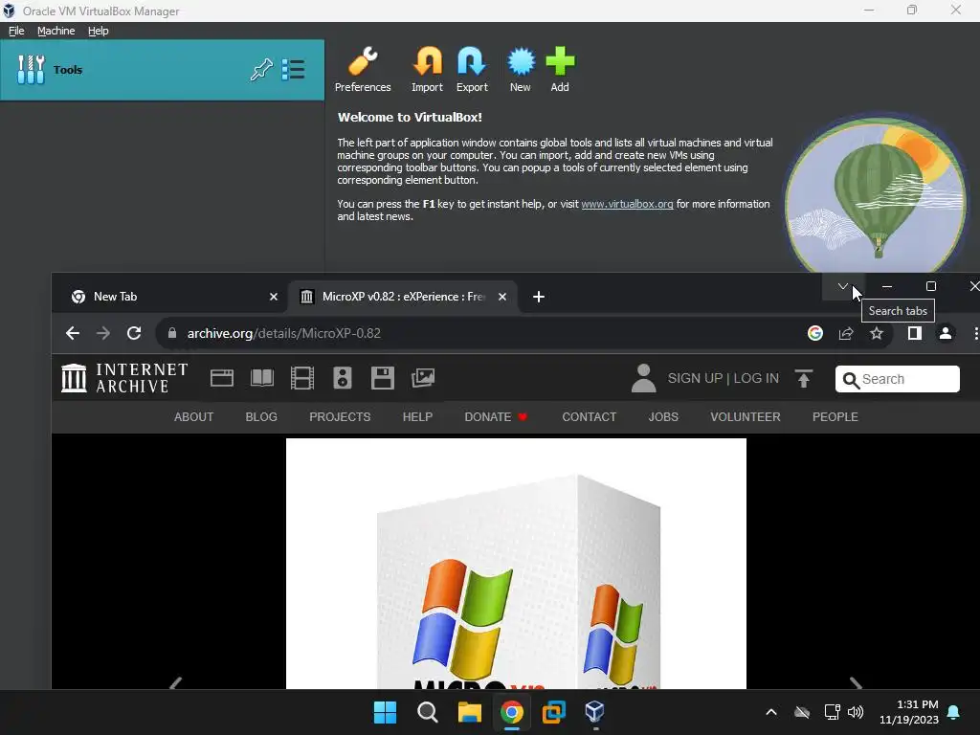Image resolution: width=980 pixels, height=735 pixels.
Task: Open the Internet Archive Web icon
Action: (222, 378)
